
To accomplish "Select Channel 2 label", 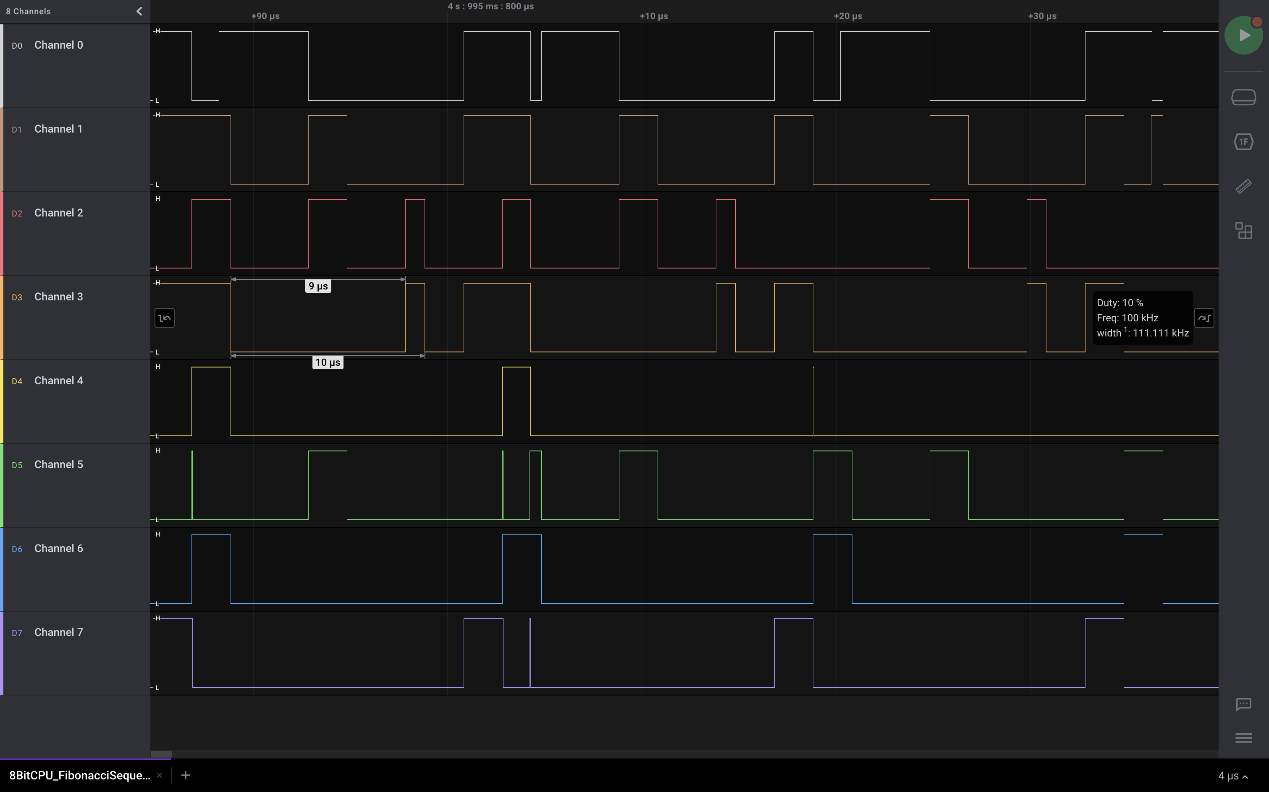I will (59, 213).
